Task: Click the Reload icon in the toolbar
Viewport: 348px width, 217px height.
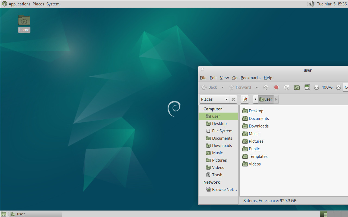Action: click(286, 87)
